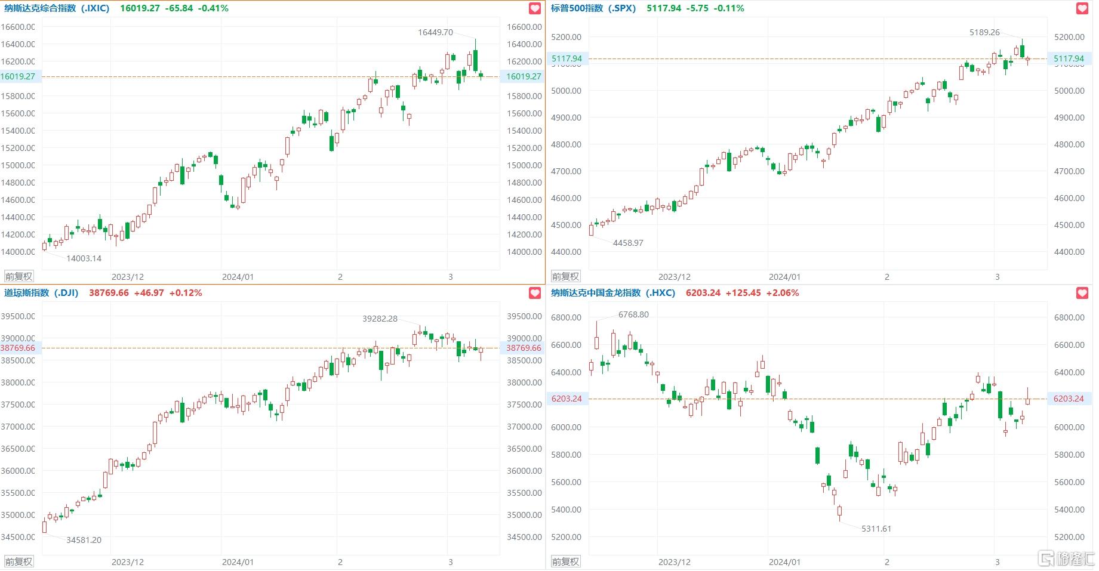Viewport: 1099px width, 571px height.
Task: Select the 纳斯达克中国金龙指数 (.HXC) title
Action: 612,293
